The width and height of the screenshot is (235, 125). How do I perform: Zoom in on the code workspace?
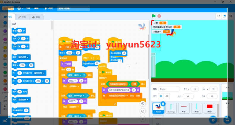pyautogui.click(x=143, y=104)
